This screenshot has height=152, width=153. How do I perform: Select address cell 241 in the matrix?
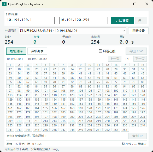tap(10, 130)
